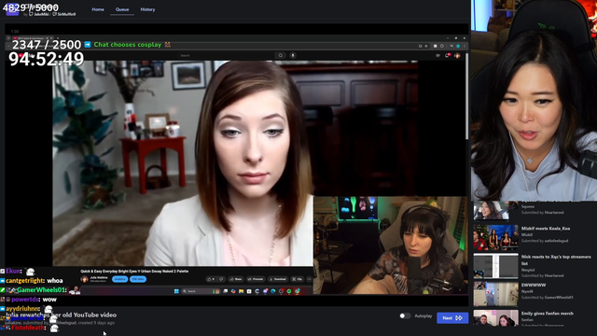Click the blue Edit video button
Viewport: 597px width, 336px height.
coord(138,279)
